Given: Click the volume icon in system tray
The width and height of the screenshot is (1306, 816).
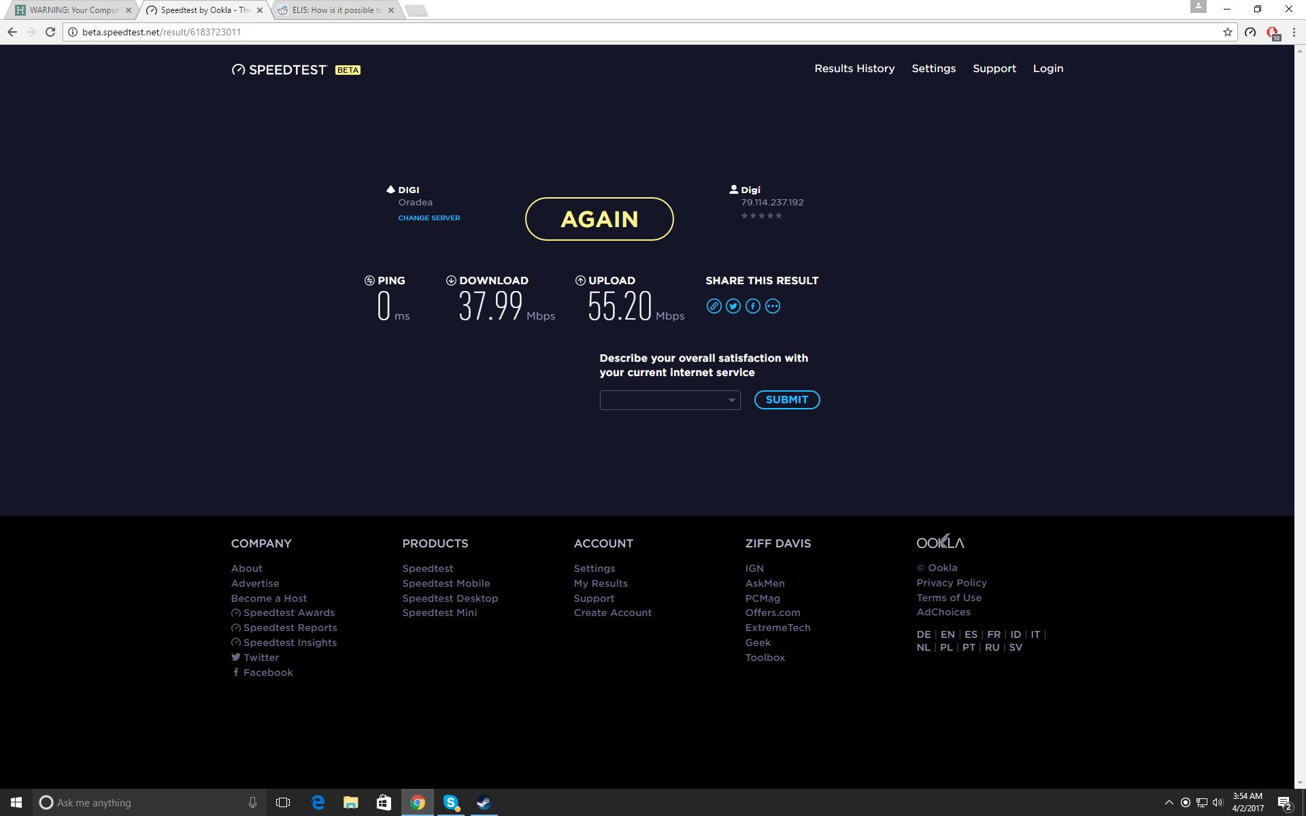Looking at the screenshot, I should 1218,802.
